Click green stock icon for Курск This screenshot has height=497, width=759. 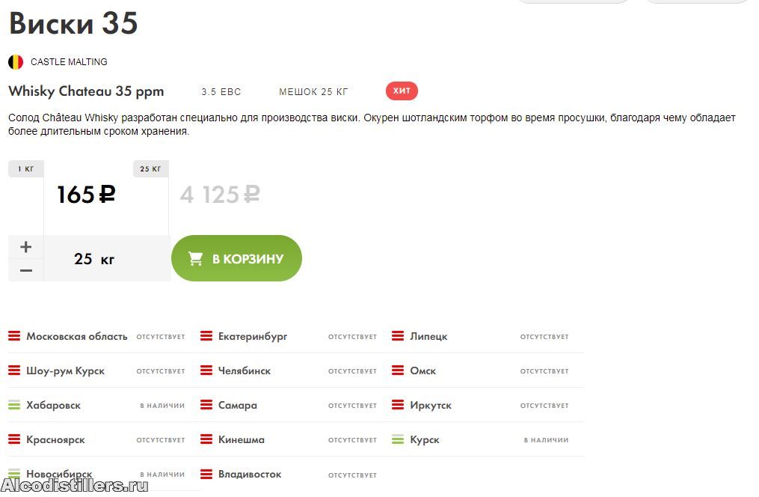pyautogui.click(x=398, y=439)
